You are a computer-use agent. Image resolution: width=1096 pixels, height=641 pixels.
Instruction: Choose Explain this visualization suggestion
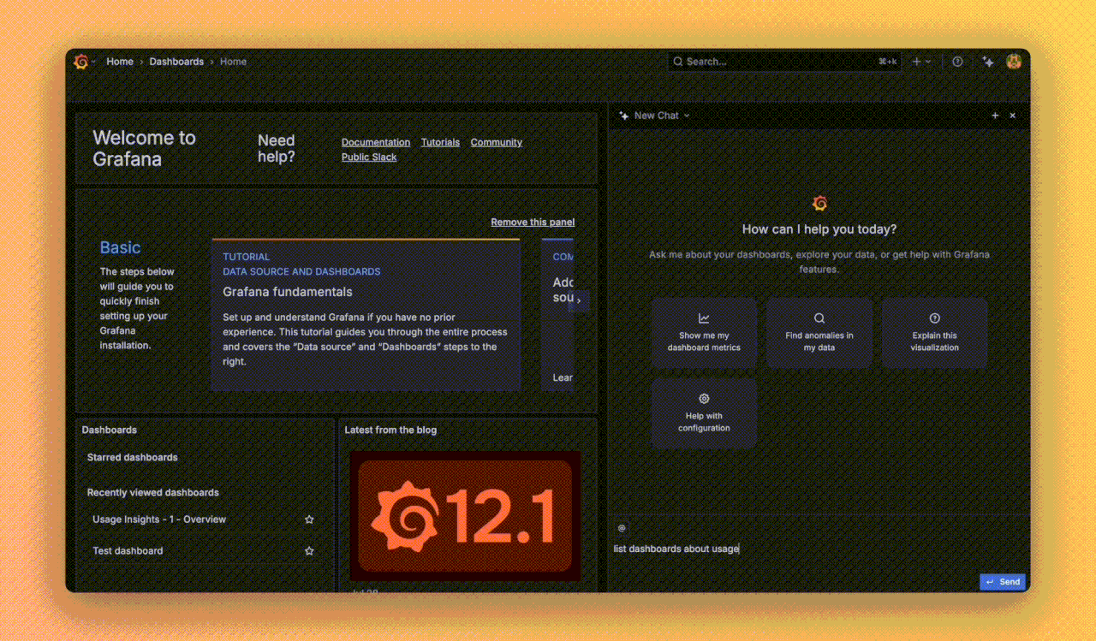point(935,333)
